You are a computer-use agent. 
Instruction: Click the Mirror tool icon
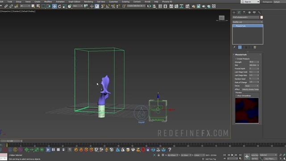[149, 6]
